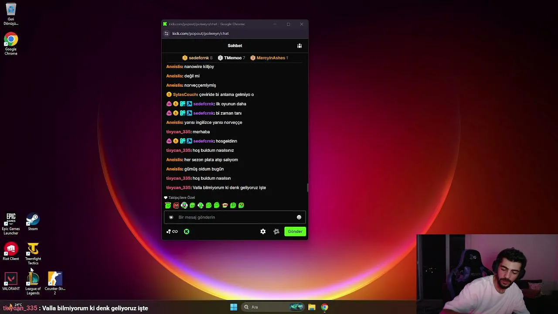Click message "bi zaman tanı"
Screen dimensions: 558x314
228,113
